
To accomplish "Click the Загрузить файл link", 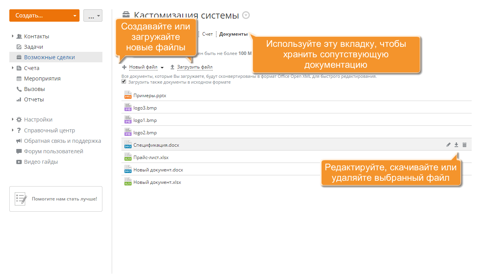I will 195,67.
